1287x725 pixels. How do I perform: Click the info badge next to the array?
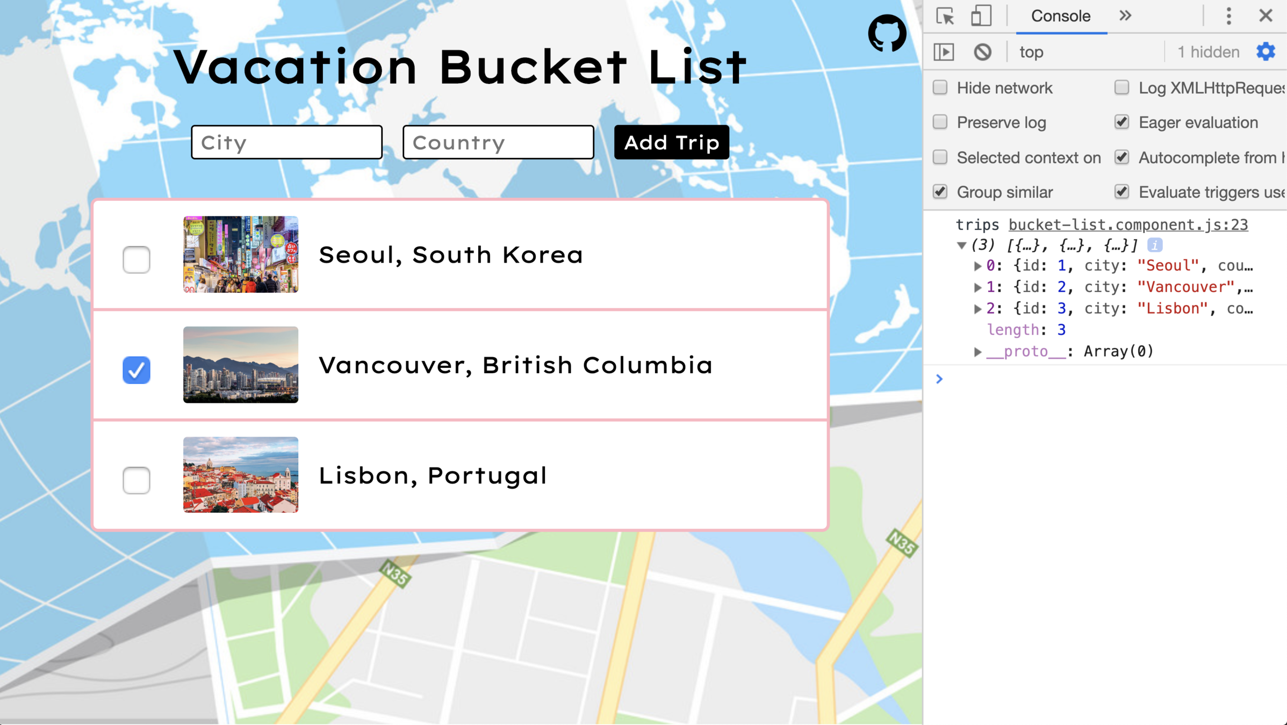[1155, 245]
